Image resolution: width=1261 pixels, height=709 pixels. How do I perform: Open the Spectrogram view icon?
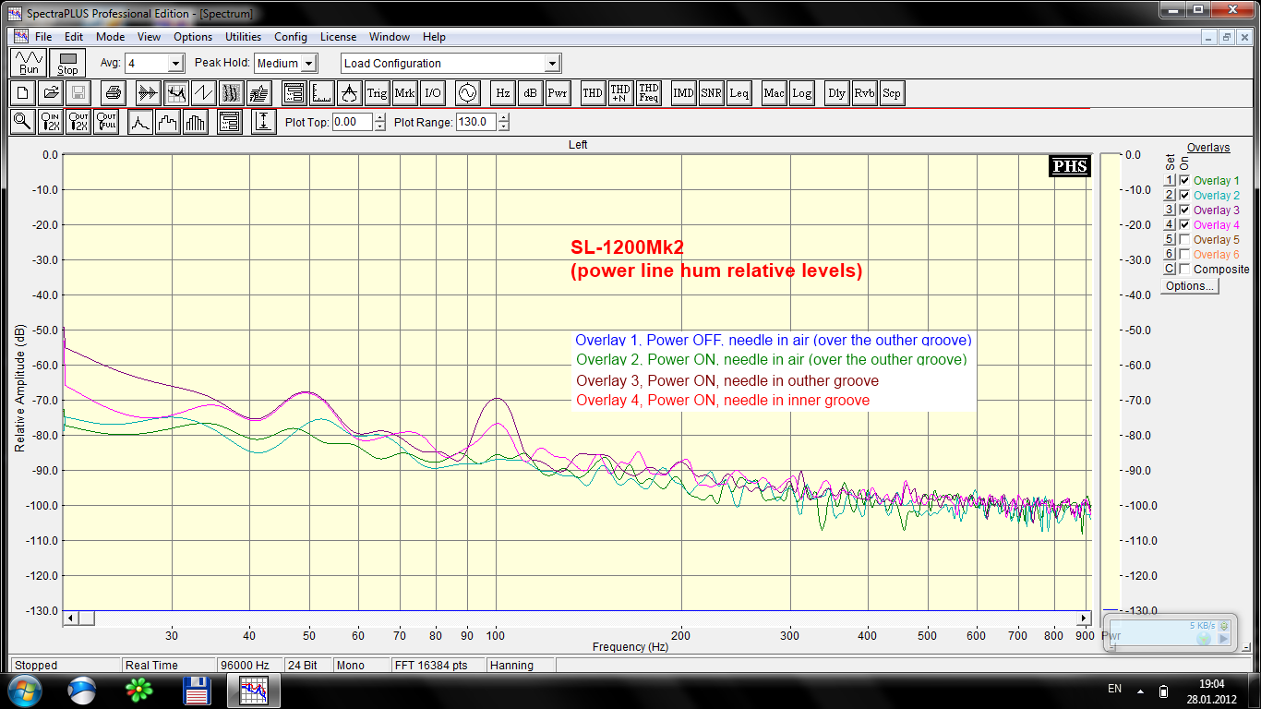click(231, 92)
